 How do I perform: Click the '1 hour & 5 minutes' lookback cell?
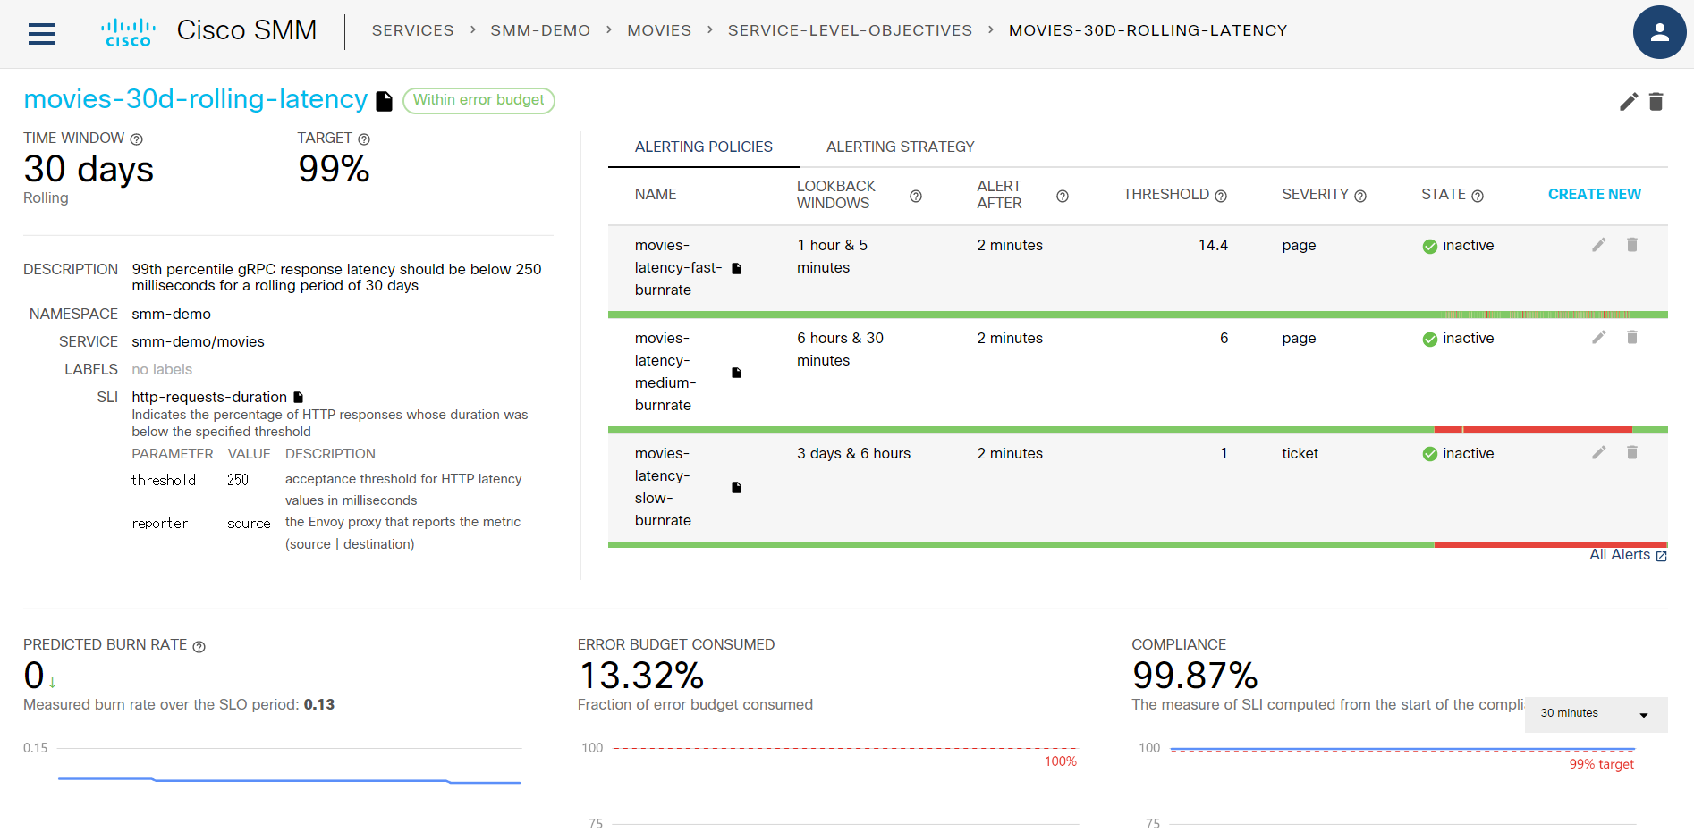tap(833, 256)
